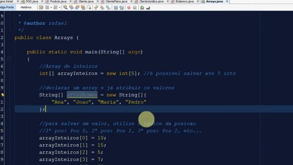293x165 pixels.
Task: Click the line arrayInteiros[1] = 15
Action: coord(72,145)
